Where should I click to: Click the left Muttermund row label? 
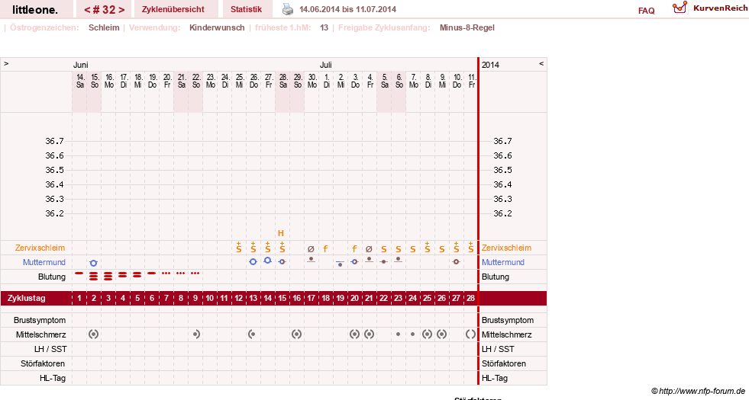pyautogui.click(x=44, y=262)
